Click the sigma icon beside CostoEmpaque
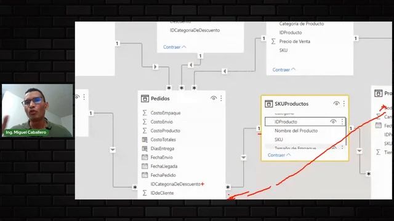Viewport: 394px width, 221px height. tap(145, 113)
